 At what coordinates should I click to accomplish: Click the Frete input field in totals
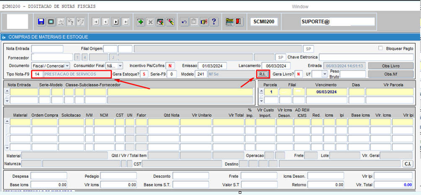(259, 176)
